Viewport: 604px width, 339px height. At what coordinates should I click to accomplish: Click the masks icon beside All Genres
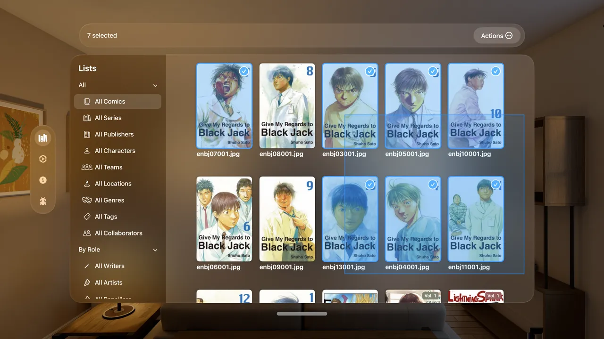click(x=87, y=200)
